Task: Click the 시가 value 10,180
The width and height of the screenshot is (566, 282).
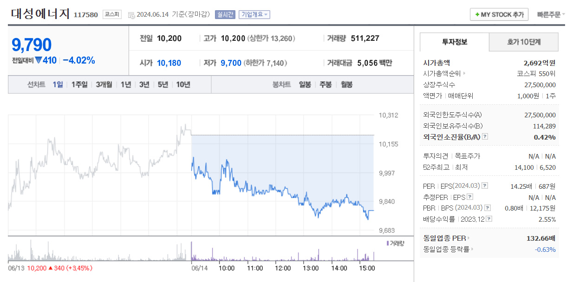Action: [169, 63]
